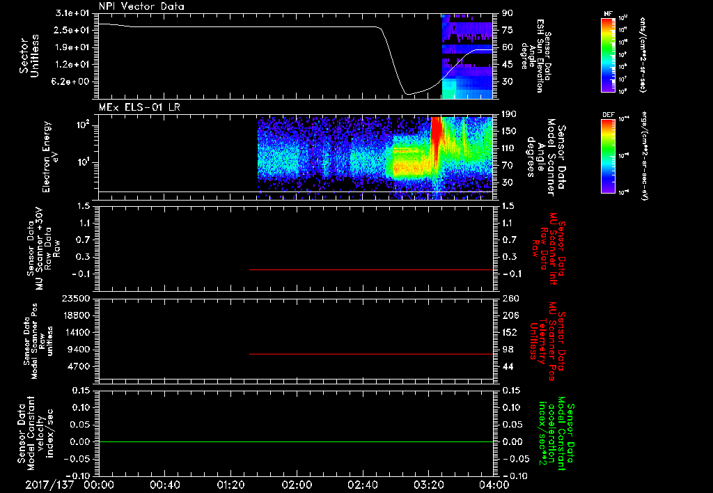Click the 00:00 time axis label
Viewport: 713px width, 493px height.
click(x=99, y=485)
